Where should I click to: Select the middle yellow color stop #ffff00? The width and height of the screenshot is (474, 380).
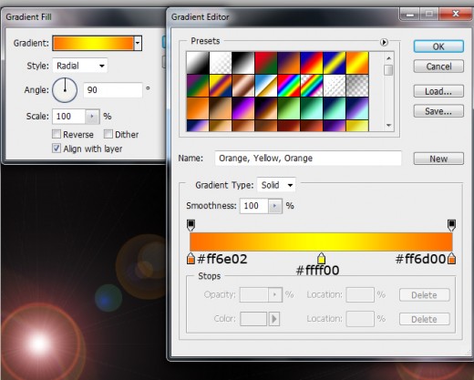(x=321, y=259)
